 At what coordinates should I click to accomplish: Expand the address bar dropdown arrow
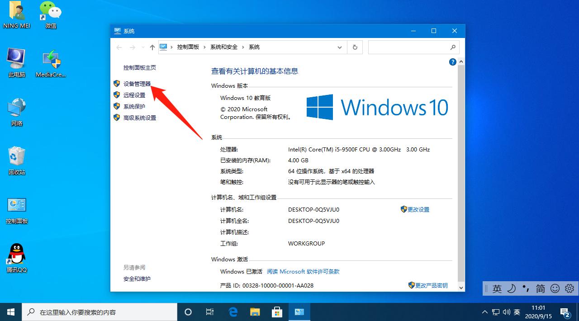coord(339,47)
